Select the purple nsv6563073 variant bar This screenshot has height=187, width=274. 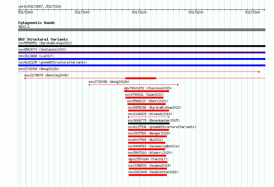(x=142, y=53)
